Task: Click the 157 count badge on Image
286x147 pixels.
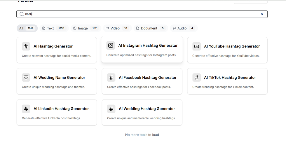Action: click(95, 28)
